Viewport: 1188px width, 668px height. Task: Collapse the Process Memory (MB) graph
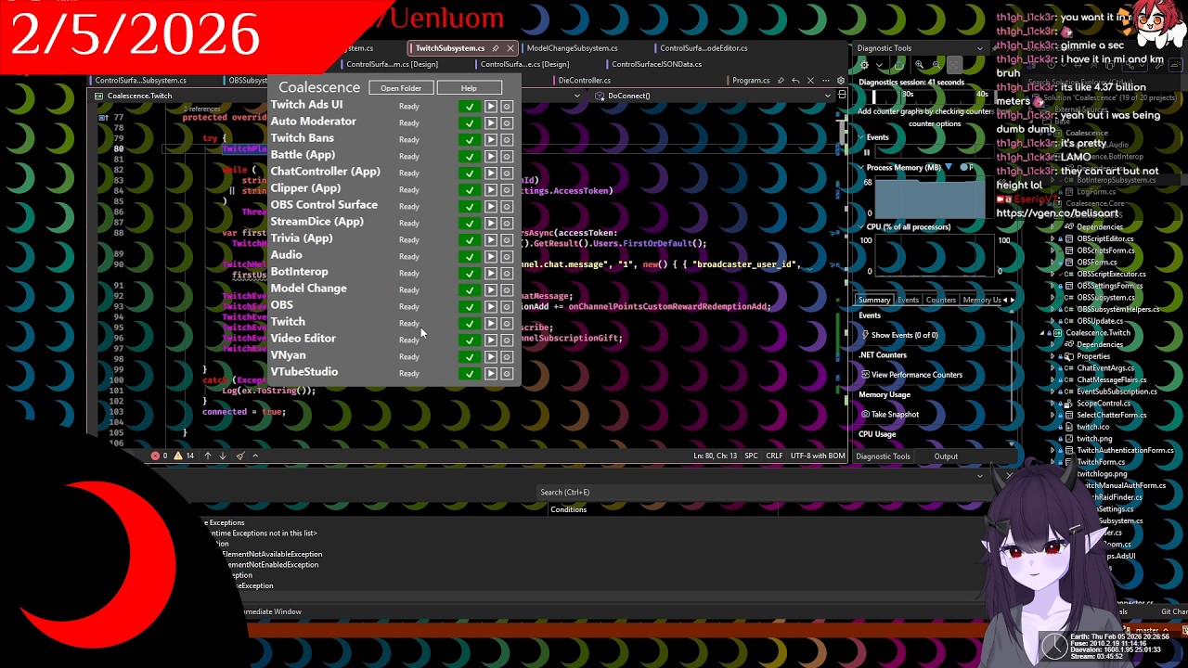point(859,168)
